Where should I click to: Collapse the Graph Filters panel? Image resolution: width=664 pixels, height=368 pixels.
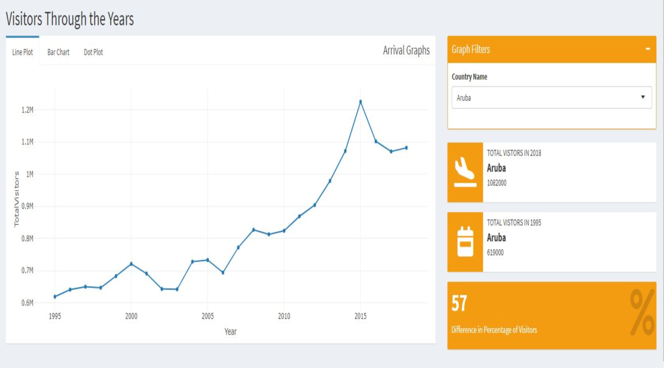coord(648,49)
